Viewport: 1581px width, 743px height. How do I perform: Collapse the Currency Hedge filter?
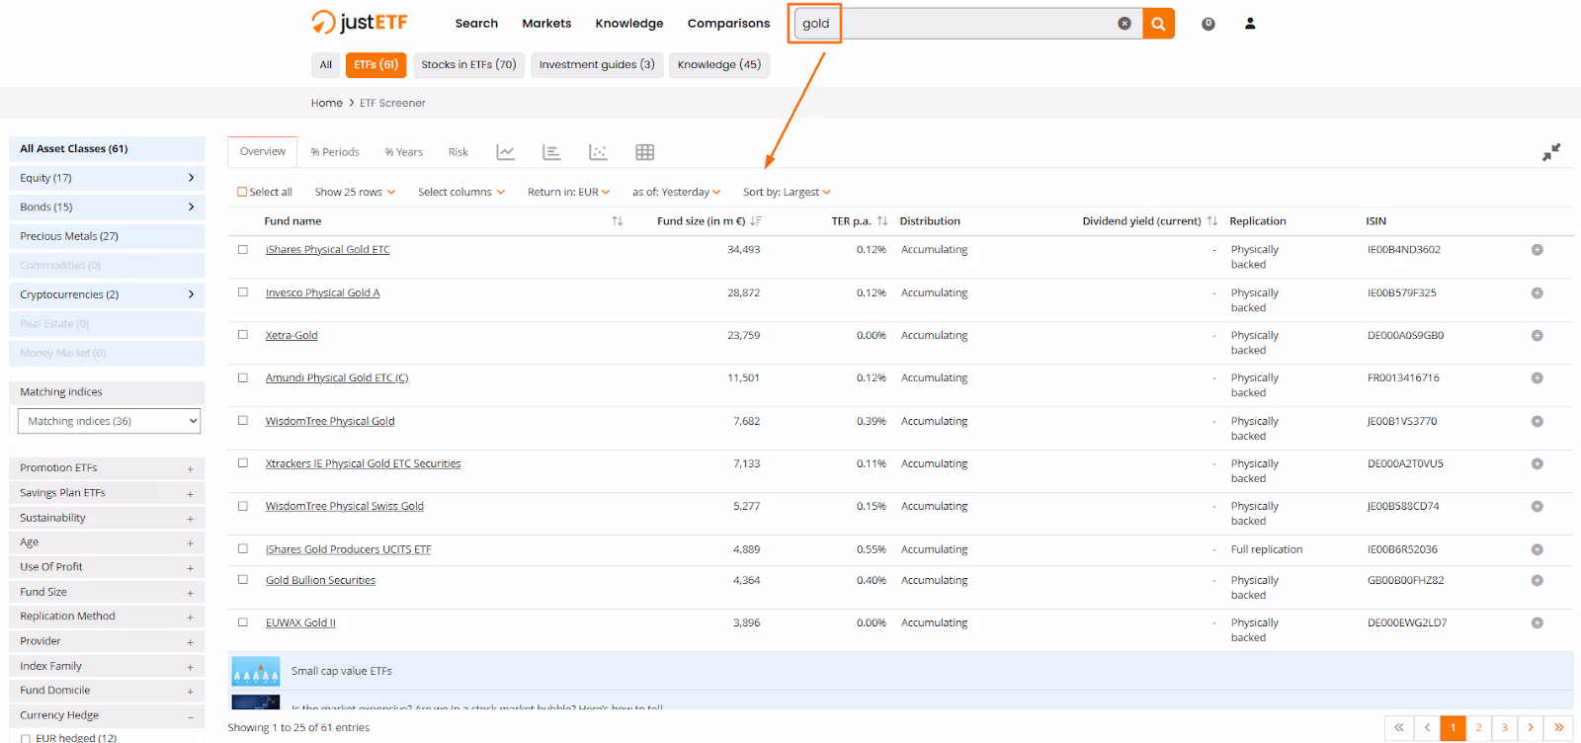pyautogui.click(x=107, y=715)
